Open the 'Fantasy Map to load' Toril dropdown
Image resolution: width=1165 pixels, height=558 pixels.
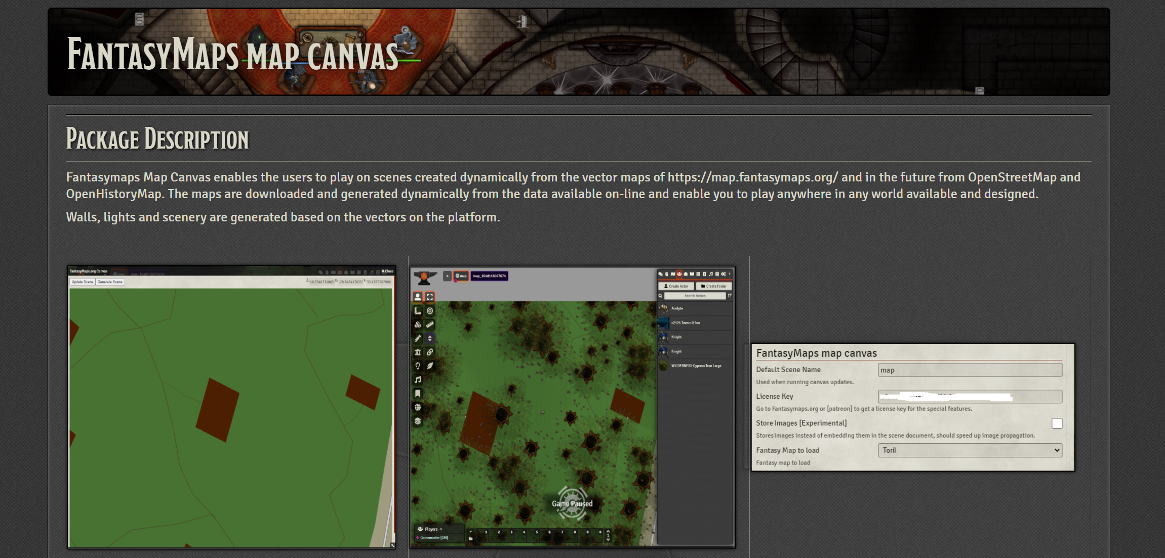tap(970, 450)
